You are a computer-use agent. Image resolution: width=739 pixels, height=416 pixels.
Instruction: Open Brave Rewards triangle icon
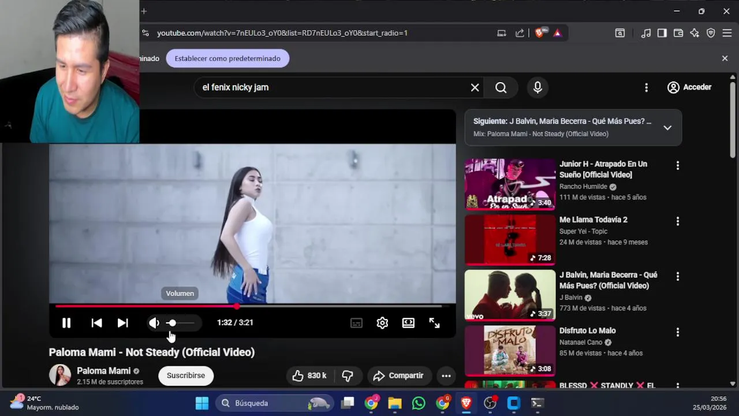pyautogui.click(x=557, y=33)
